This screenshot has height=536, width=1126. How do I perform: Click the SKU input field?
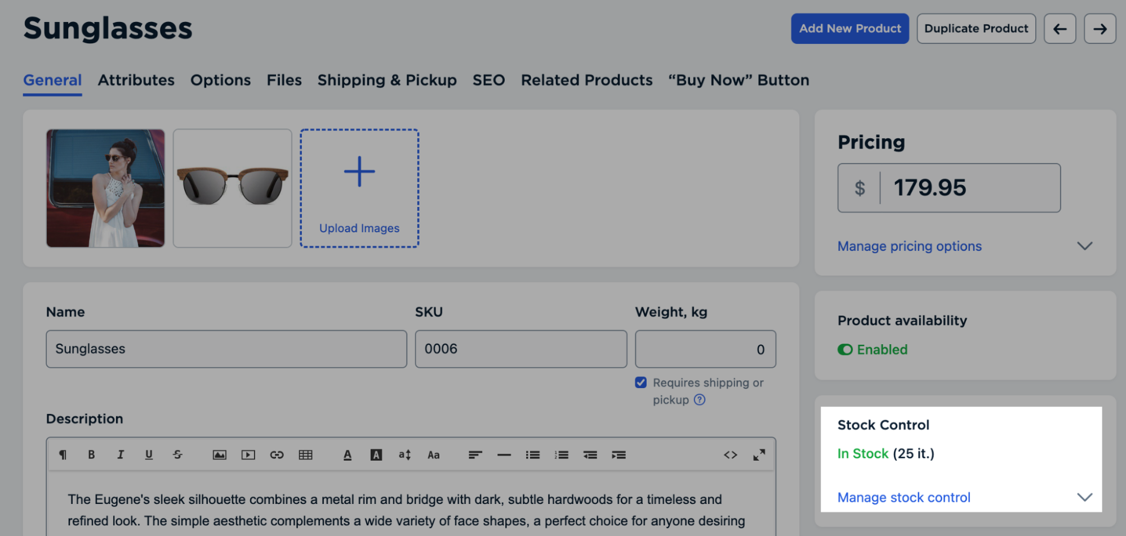tap(520, 349)
